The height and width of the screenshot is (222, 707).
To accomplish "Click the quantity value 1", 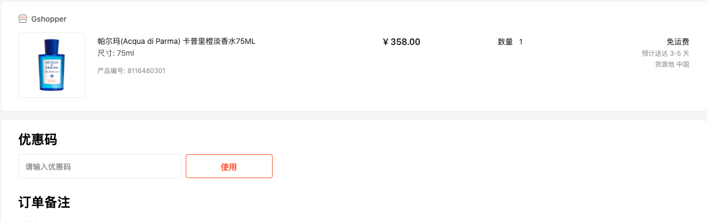I will tap(521, 42).
